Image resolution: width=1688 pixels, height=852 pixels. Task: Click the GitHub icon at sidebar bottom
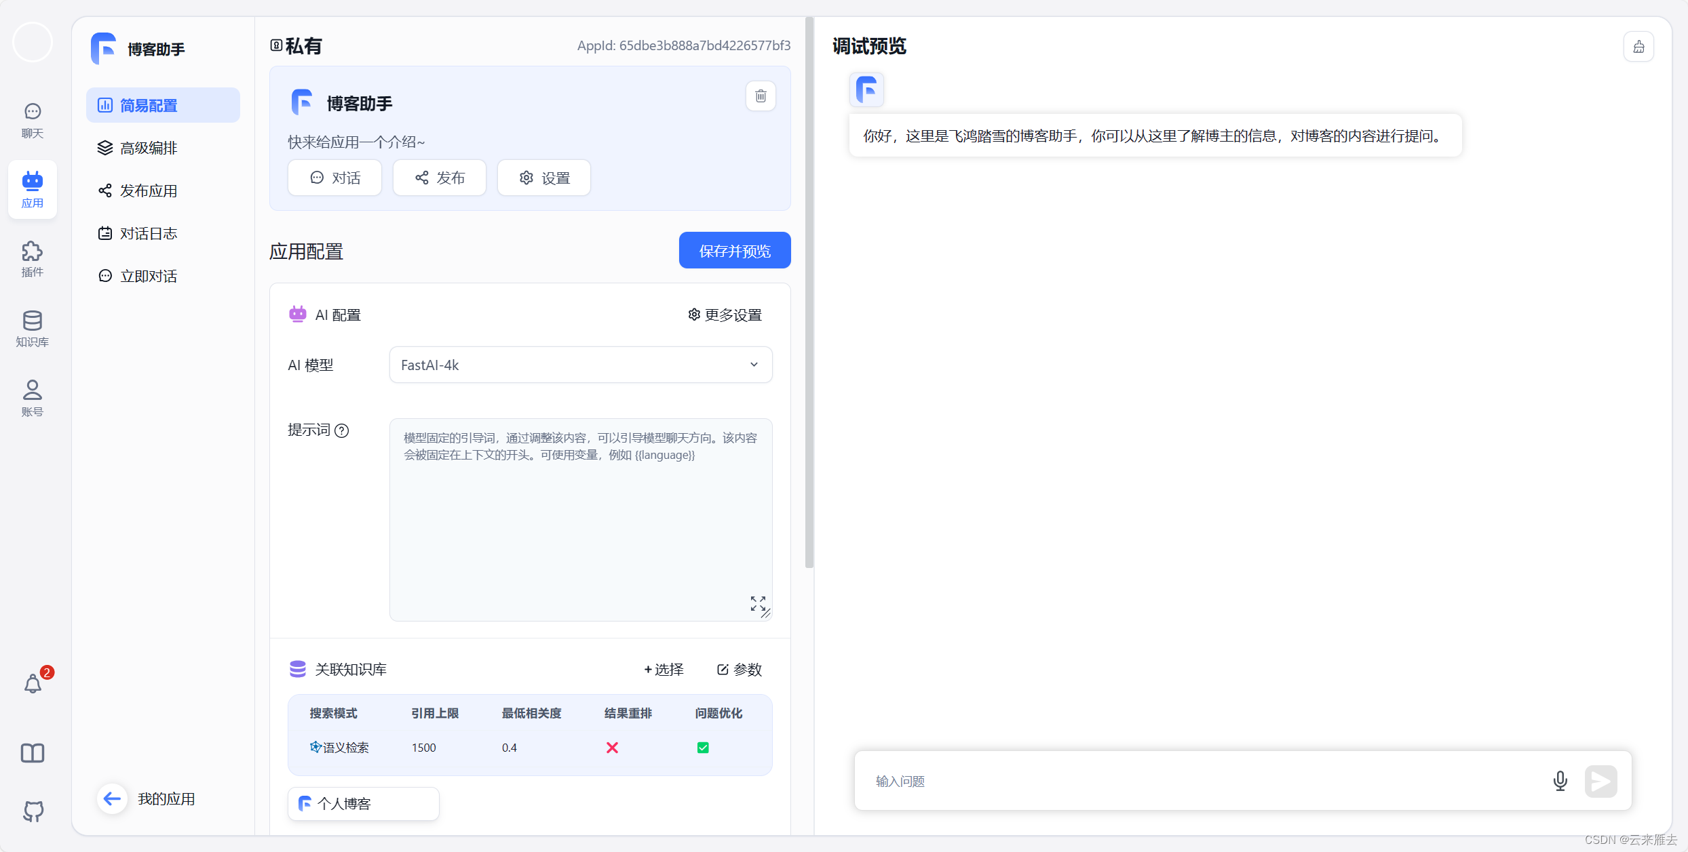pos(32,811)
